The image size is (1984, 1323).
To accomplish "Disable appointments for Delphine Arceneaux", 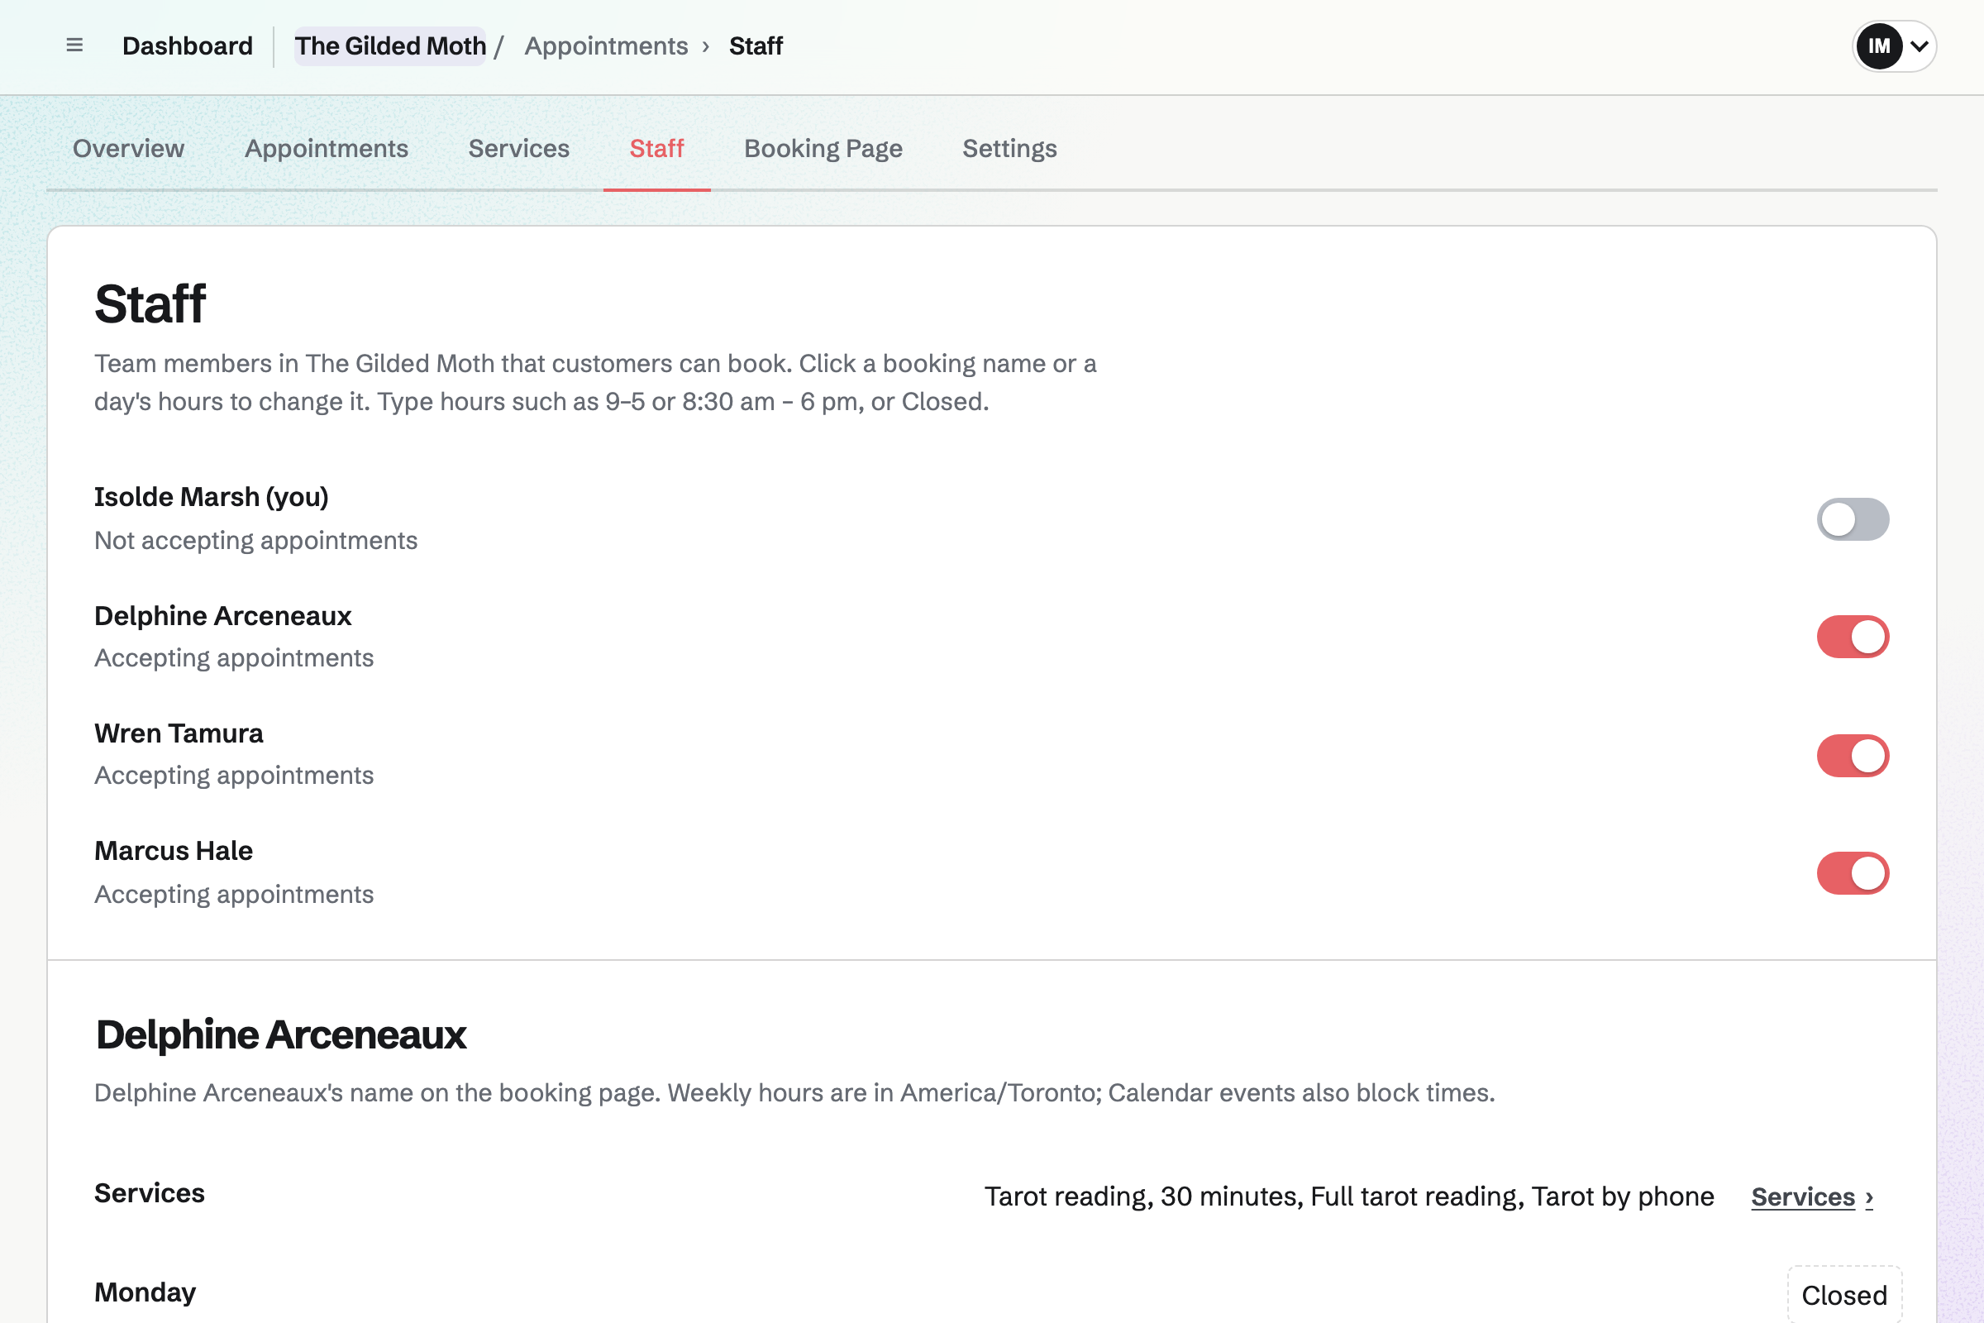I will pyautogui.click(x=1853, y=637).
